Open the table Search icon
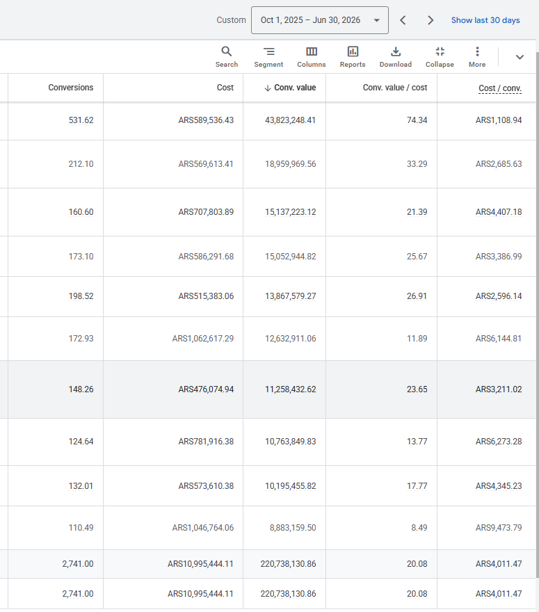This screenshot has width=539, height=612. pyautogui.click(x=226, y=57)
